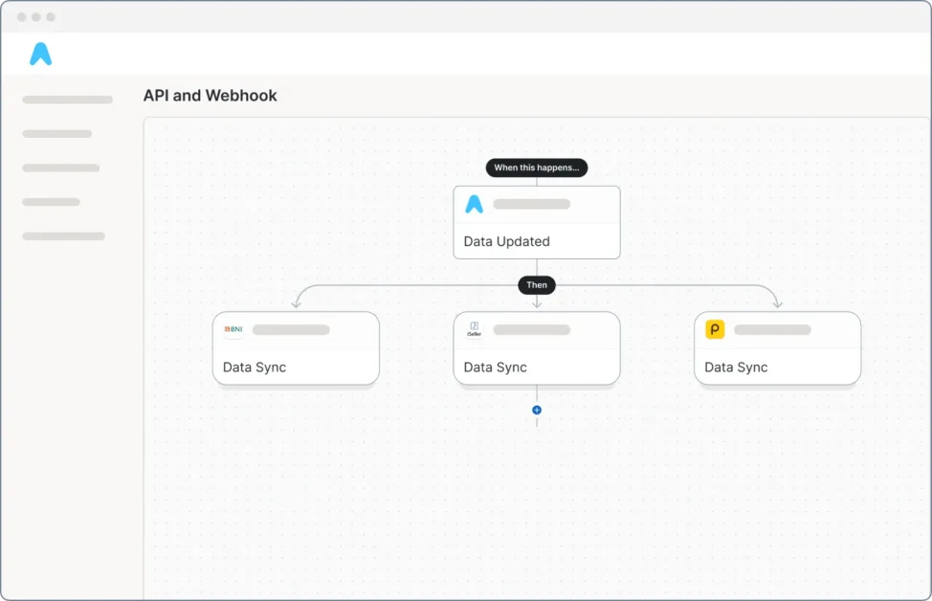Click the arrowhead pointing to yellow P node
The height and width of the screenshot is (601, 932).
pyautogui.click(x=777, y=302)
